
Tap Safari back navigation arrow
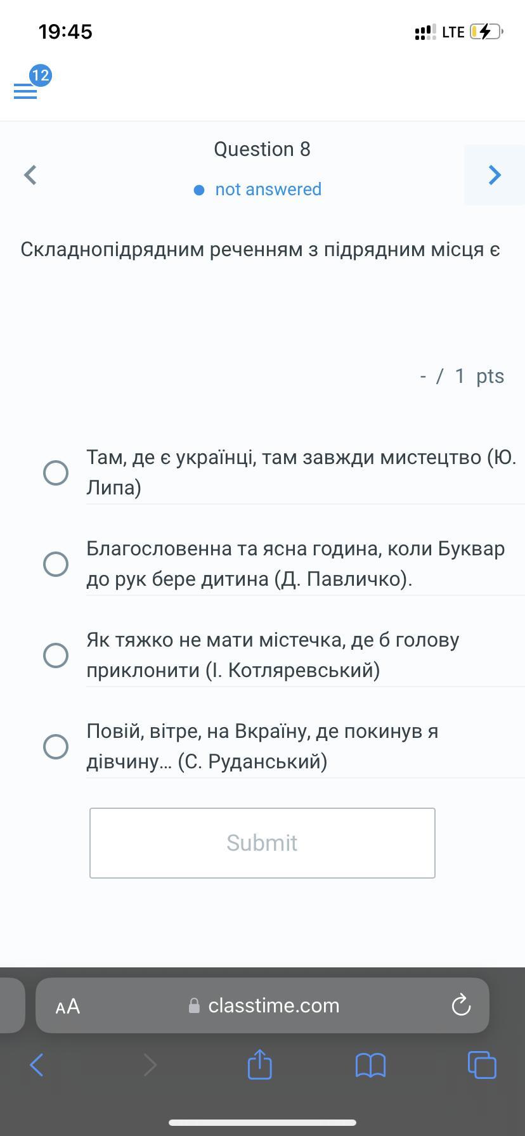pos(37,1065)
